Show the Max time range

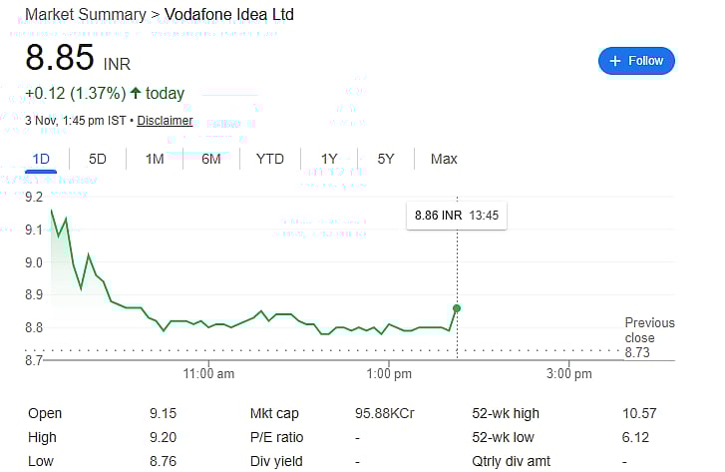tap(444, 159)
